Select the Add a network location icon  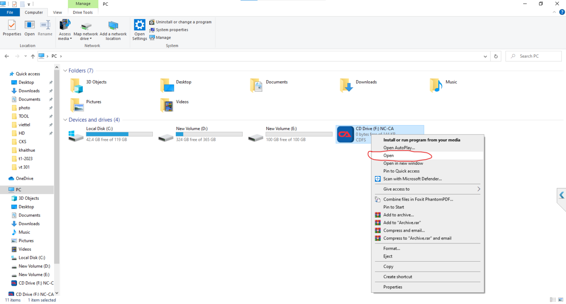click(x=113, y=30)
